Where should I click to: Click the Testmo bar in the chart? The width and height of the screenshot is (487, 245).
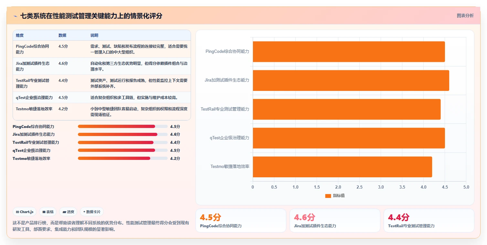[x=342, y=167]
